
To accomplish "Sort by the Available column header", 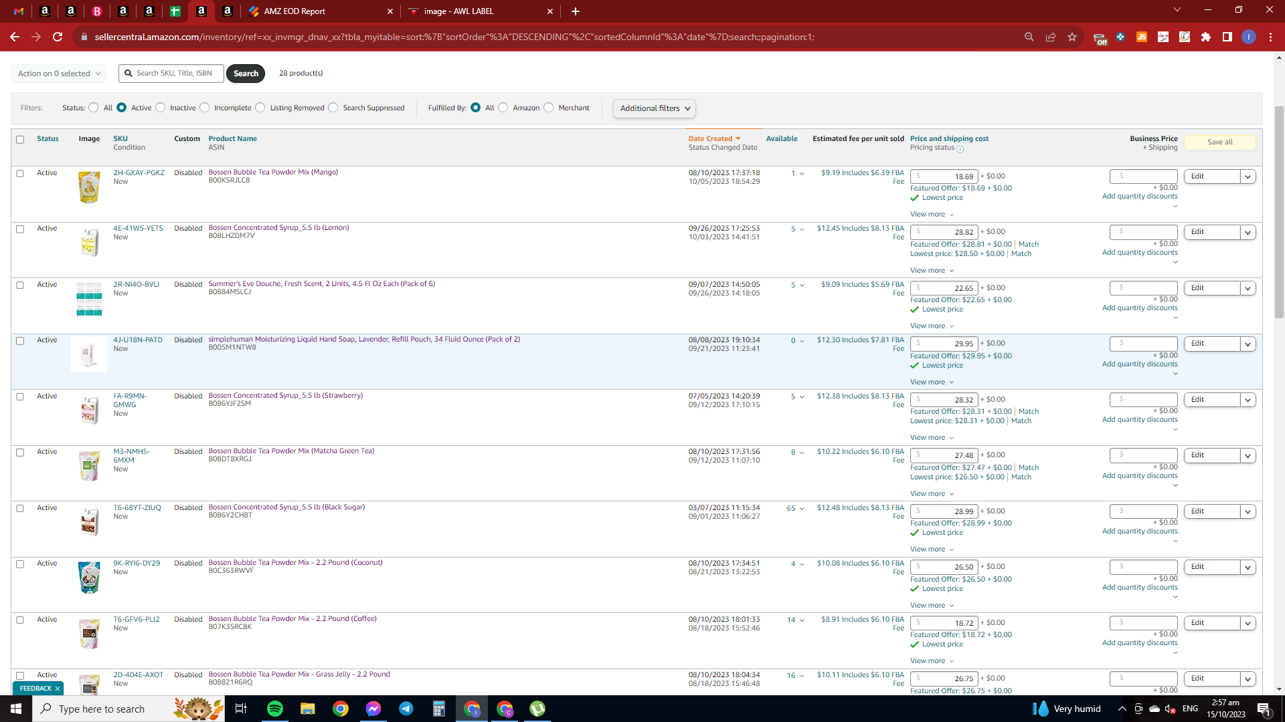I will [782, 139].
